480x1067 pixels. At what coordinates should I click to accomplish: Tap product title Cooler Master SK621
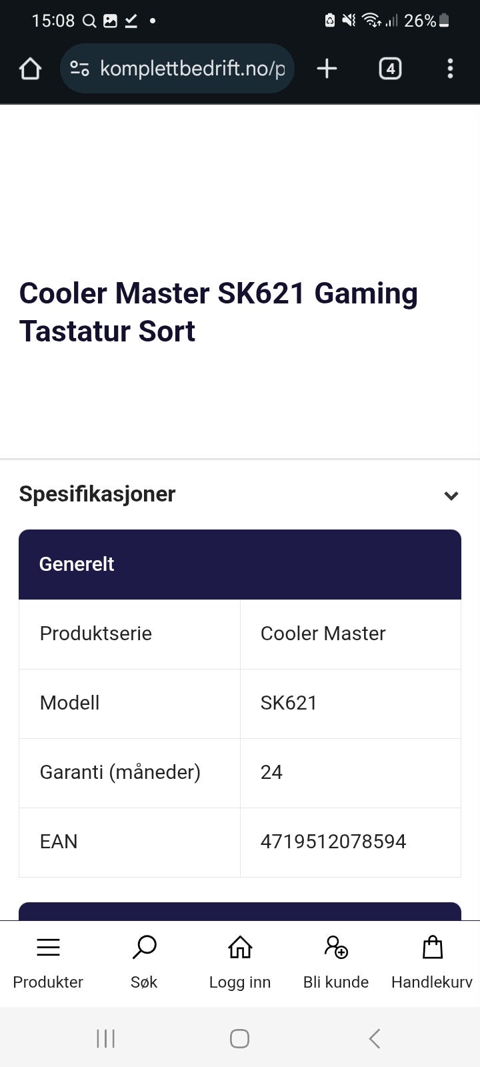218,312
